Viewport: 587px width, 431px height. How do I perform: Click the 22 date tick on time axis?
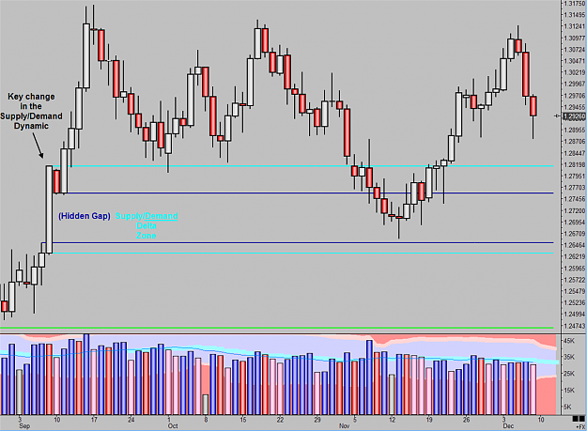point(280,420)
